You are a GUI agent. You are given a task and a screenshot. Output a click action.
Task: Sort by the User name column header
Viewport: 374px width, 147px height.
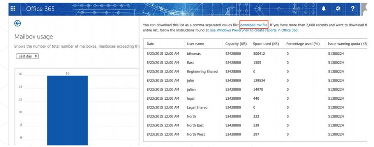tap(195, 44)
